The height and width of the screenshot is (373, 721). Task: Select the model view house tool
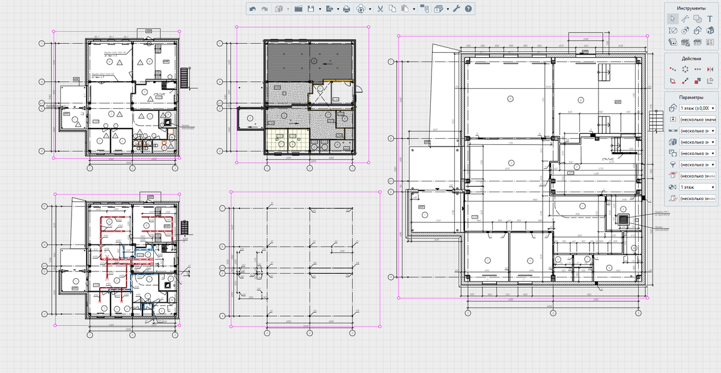(x=697, y=31)
